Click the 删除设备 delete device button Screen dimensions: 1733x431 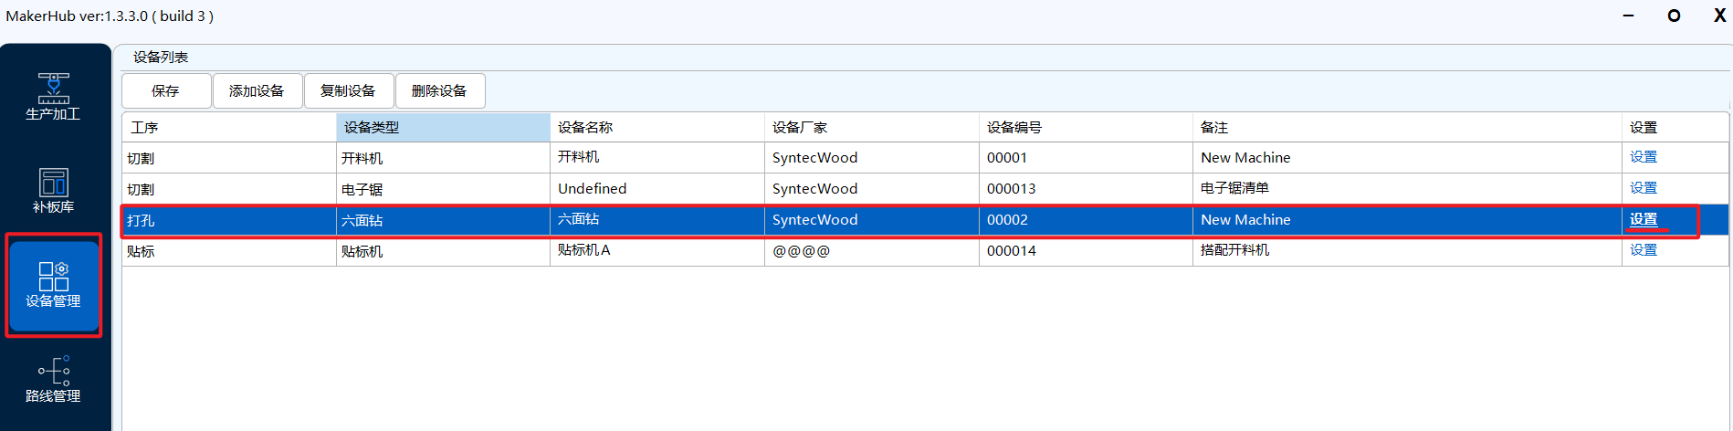tap(439, 91)
